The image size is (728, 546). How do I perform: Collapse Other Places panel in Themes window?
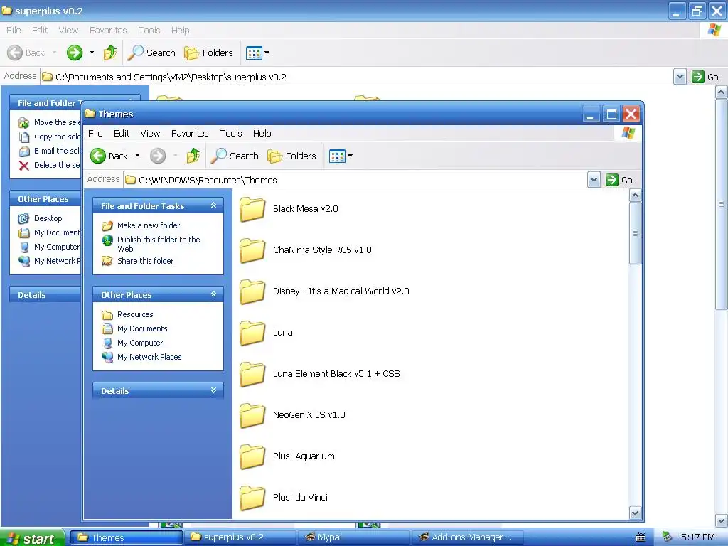pyautogui.click(x=213, y=294)
